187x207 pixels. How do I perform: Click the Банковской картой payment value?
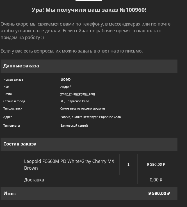pos(74,126)
